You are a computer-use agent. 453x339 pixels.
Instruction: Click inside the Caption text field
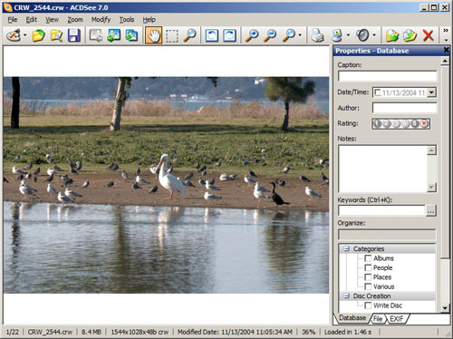pos(387,76)
